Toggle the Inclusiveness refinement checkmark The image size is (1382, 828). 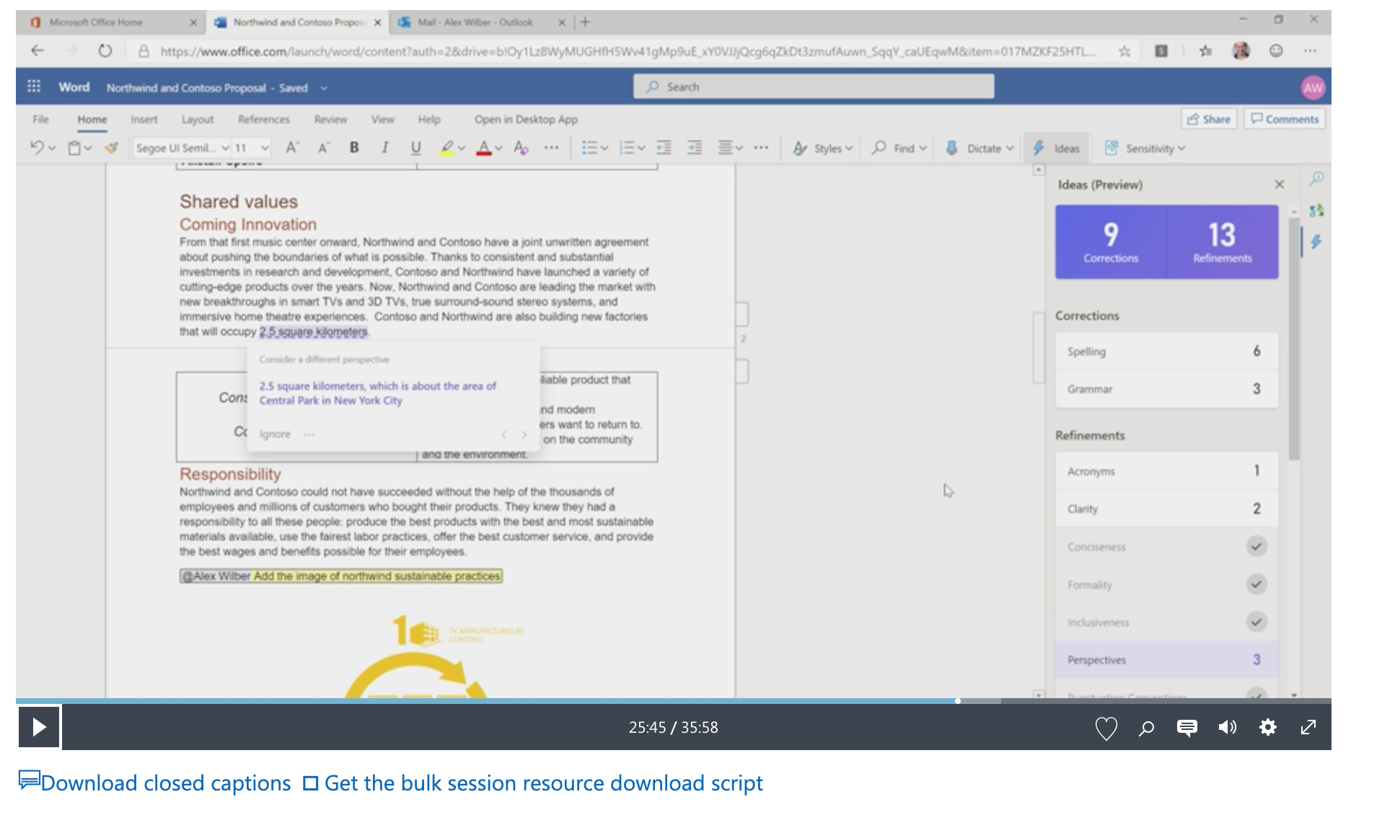1256,621
